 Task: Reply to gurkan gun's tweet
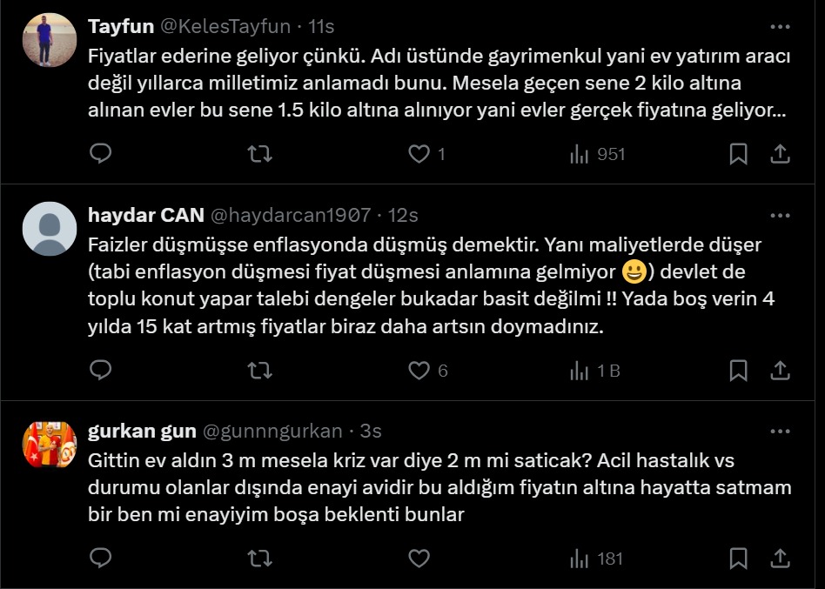101,558
